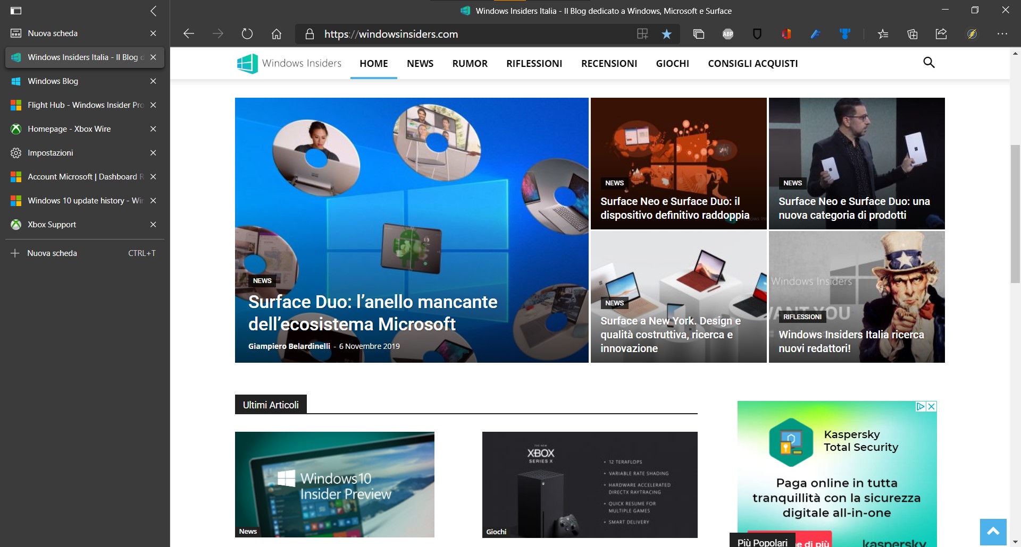Open the Kaspersky Total Security ad
Screen dimensions: 1021x547
(x=837, y=474)
